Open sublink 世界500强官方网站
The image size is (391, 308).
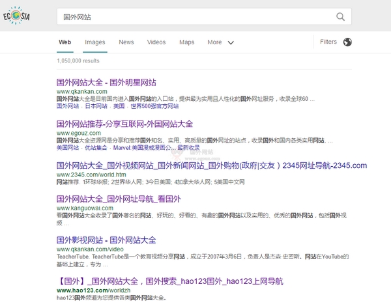154,106
